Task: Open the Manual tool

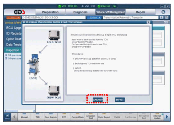Action: 24,117
